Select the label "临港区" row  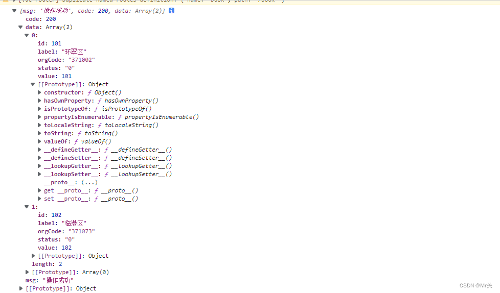62,223
